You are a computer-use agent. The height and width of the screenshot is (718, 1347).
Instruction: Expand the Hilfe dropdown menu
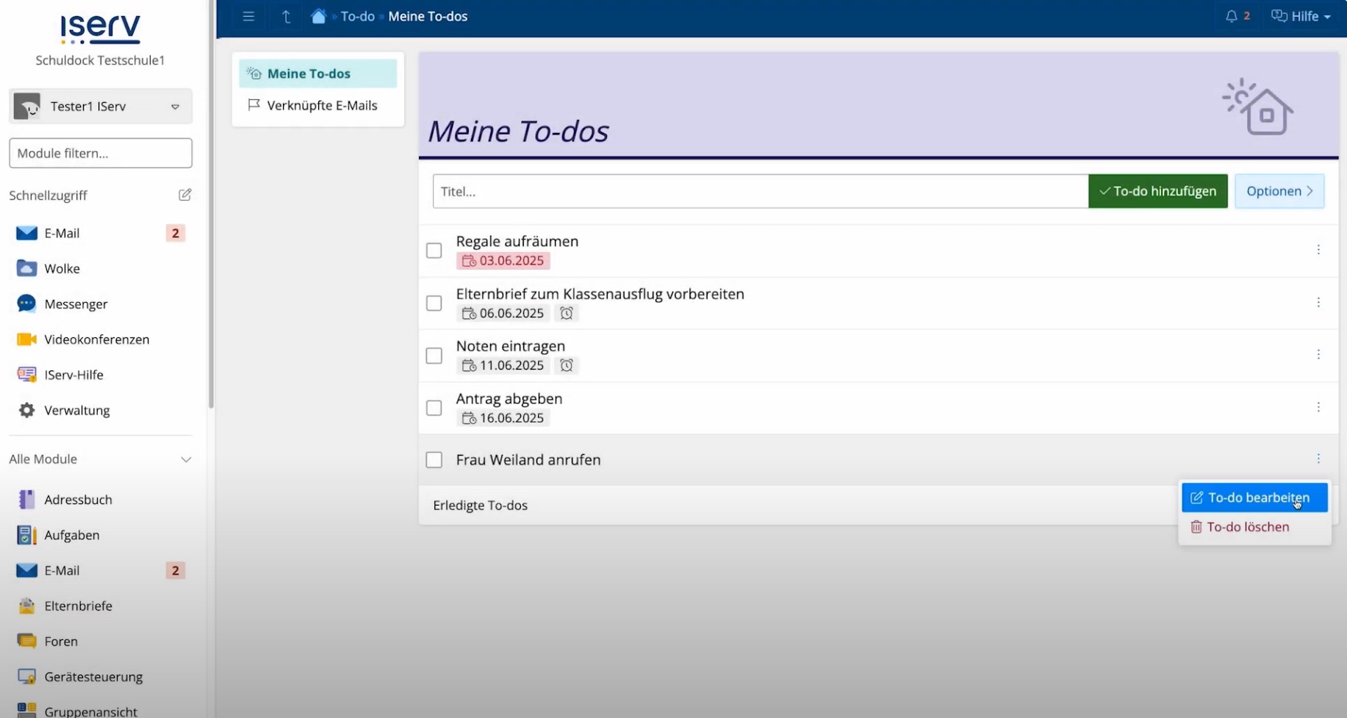coord(1300,15)
